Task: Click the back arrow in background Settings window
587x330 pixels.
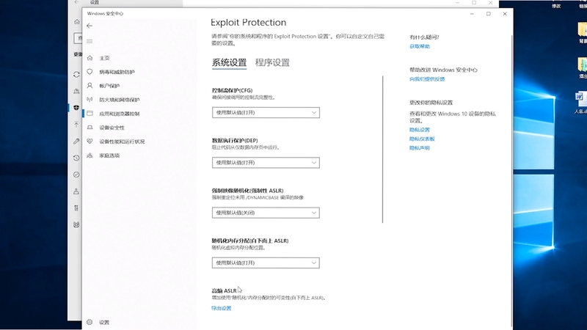Action: [x=77, y=2]
